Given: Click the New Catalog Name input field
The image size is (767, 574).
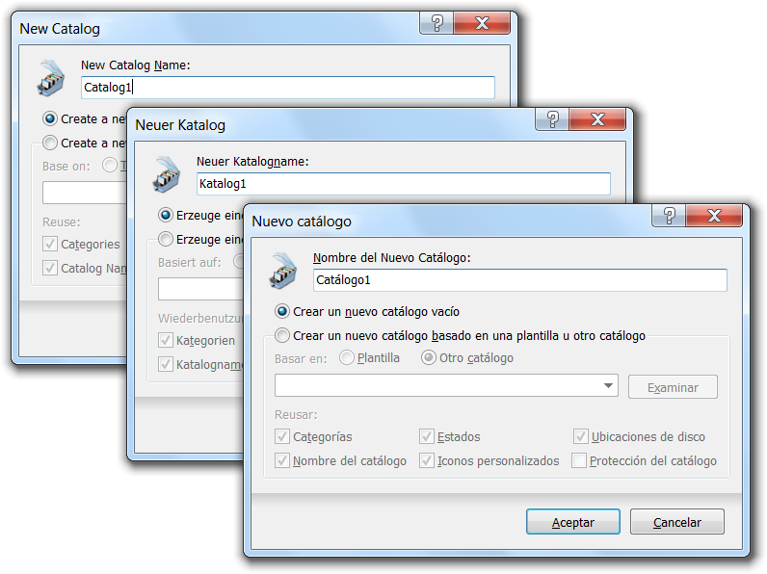Looking at the screenshot, I should (287, 88).
